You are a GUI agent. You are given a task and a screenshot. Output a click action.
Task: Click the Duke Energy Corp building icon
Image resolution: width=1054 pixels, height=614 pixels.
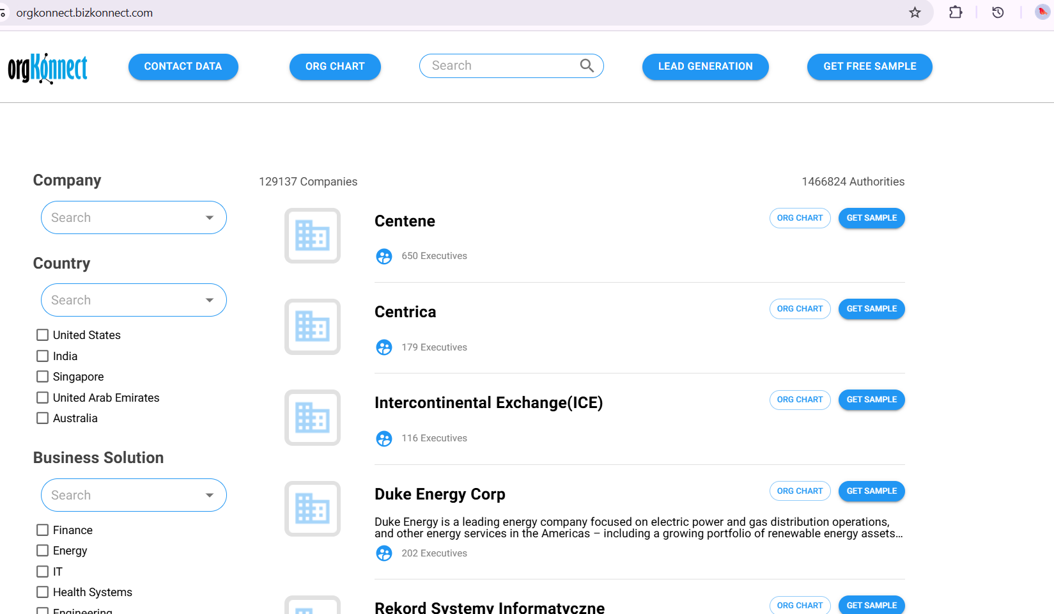tap(312, 508)
